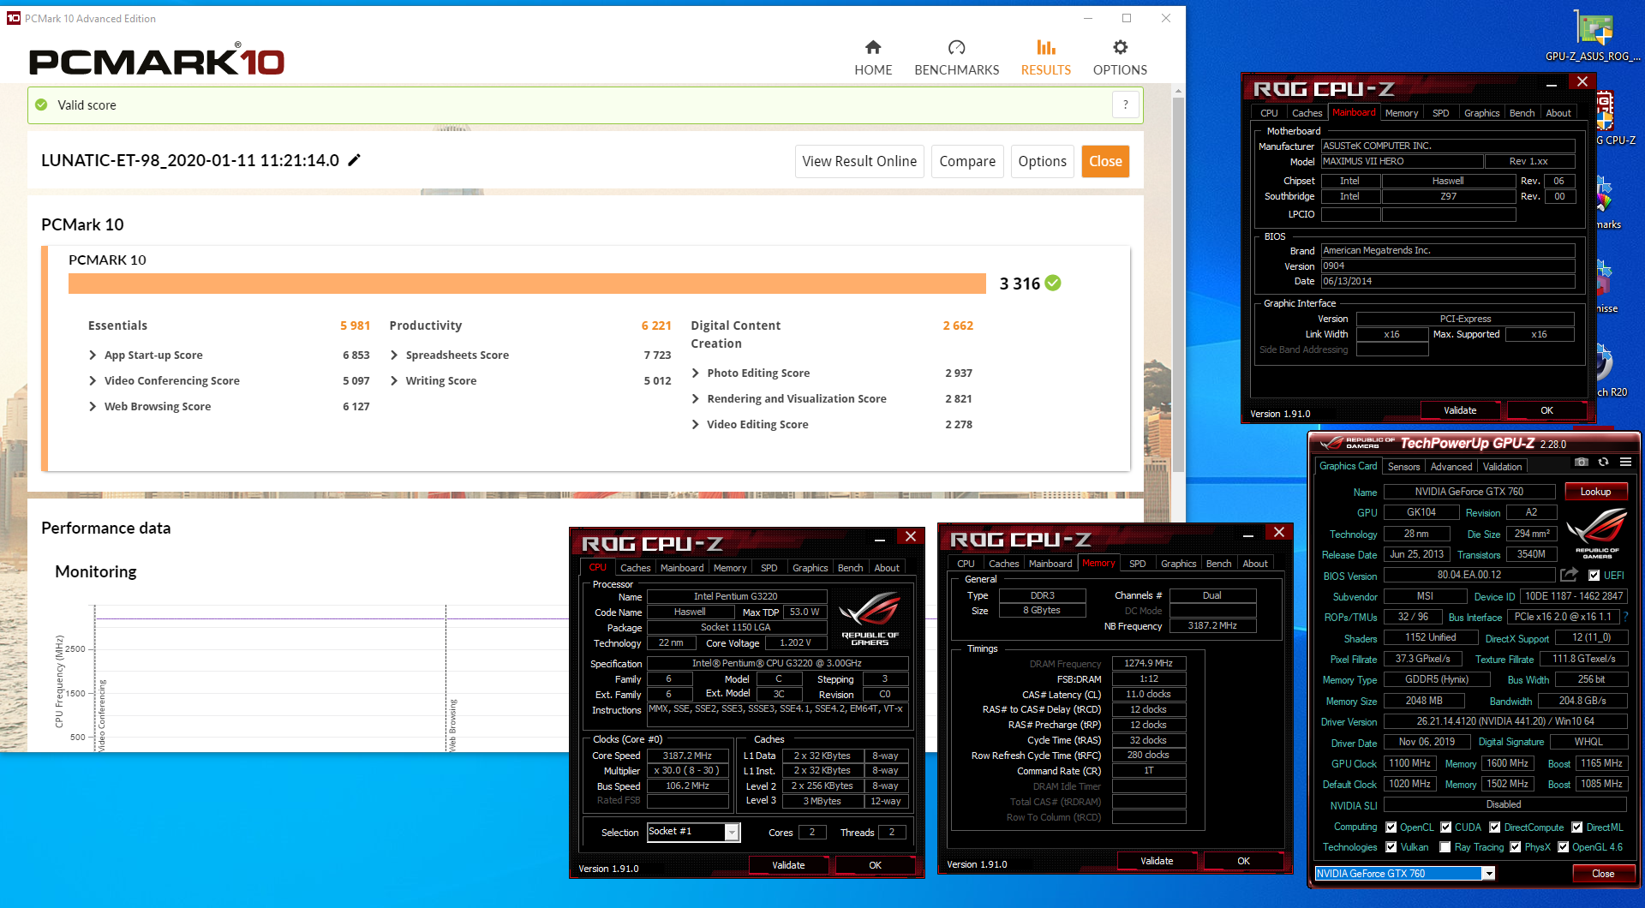Image resolution: width=1645 pixels, height=908 pixels.
Task: Expand Writing Score row
Action: click(x=394, y=380)
